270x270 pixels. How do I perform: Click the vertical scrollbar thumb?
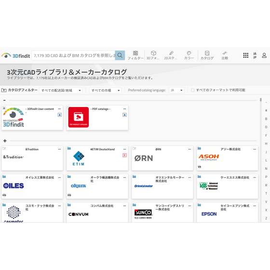(x=261, y=100)
